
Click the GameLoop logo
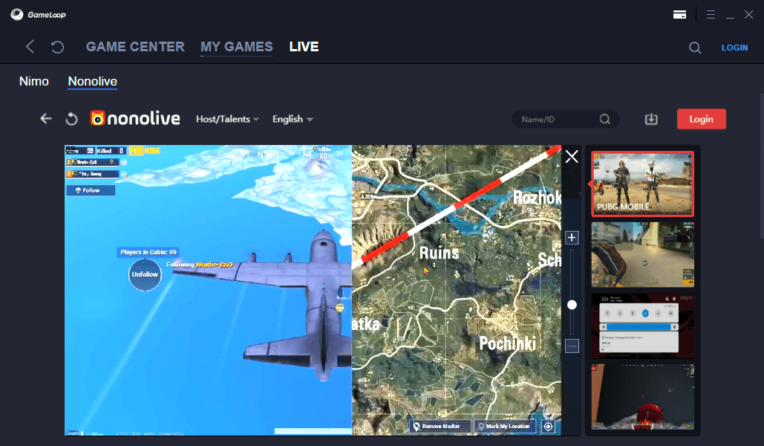tap(38, 15)
